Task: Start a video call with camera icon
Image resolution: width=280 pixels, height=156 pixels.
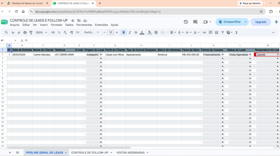Action: (206, 22)
